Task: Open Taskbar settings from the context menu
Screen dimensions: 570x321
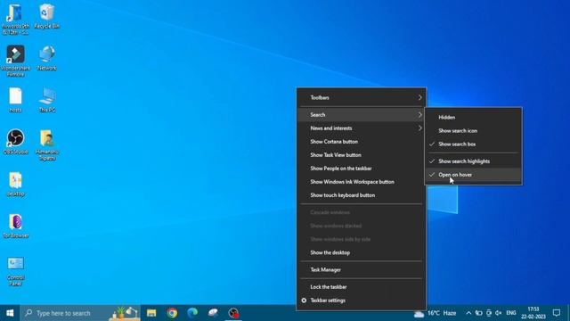Action: 362,300
